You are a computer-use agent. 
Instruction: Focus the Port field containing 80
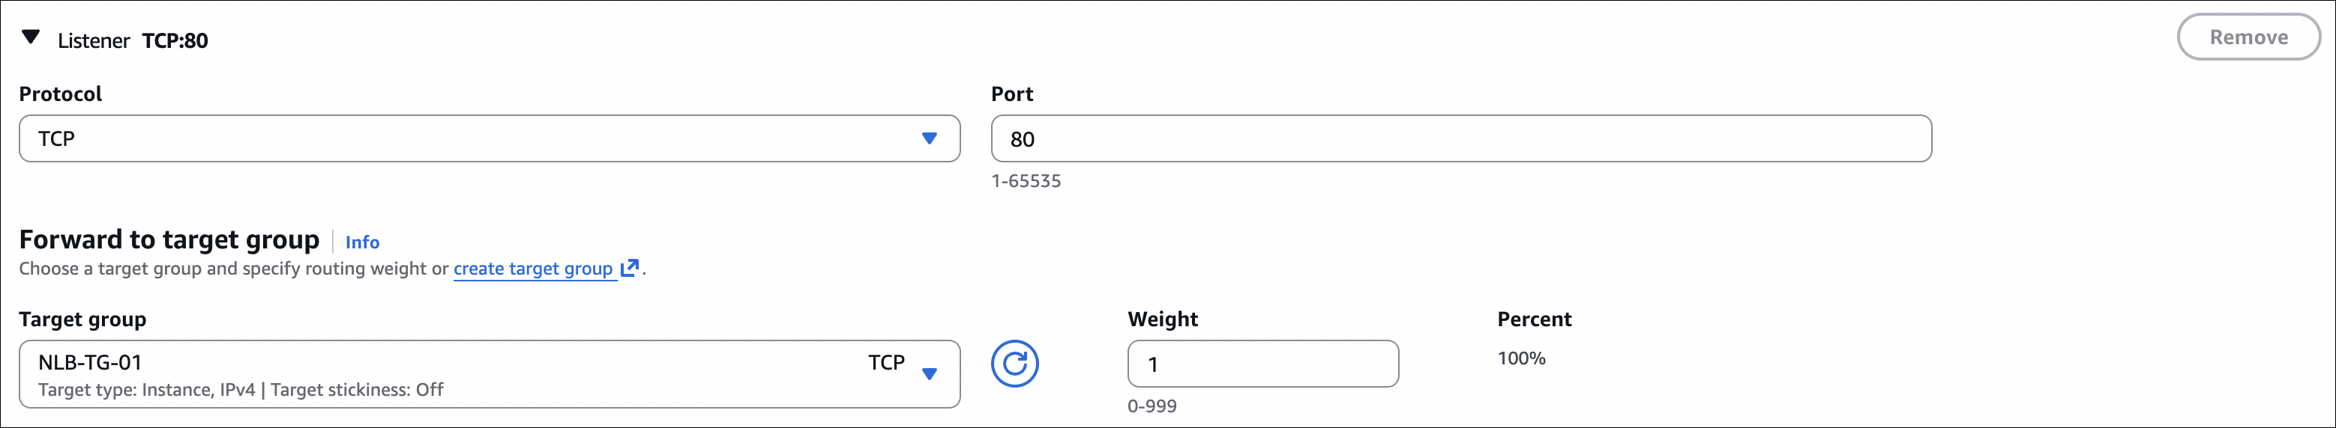(x=1460, y=138)
